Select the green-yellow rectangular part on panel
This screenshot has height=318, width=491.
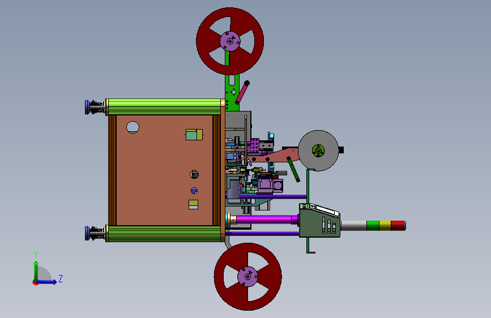(x=194, y=135)
